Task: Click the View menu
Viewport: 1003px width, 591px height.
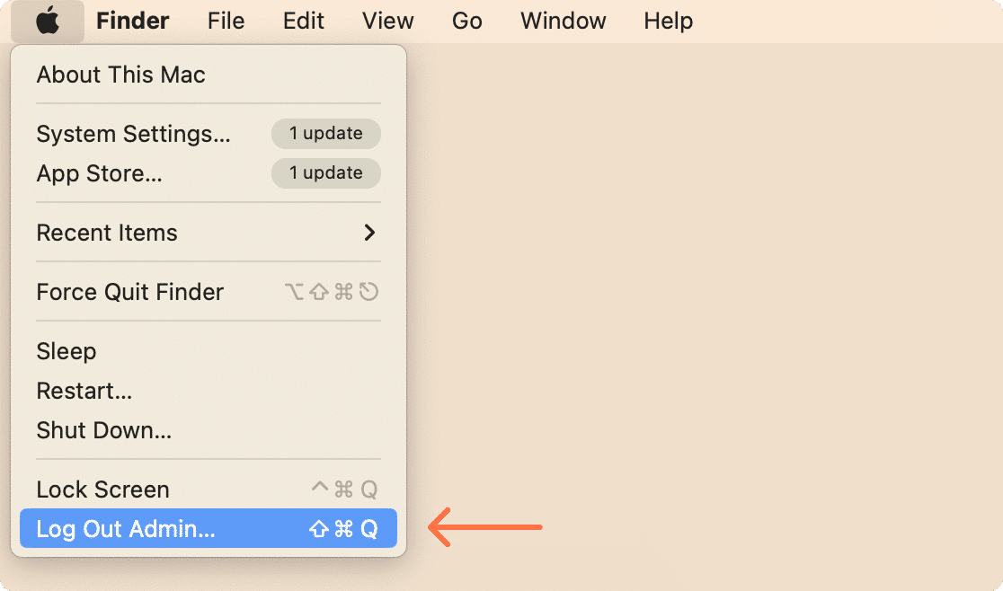Action: 387,20
